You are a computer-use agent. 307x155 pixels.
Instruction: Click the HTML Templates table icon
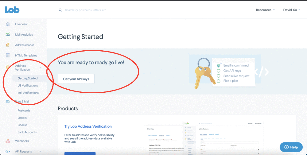[8, 55]
